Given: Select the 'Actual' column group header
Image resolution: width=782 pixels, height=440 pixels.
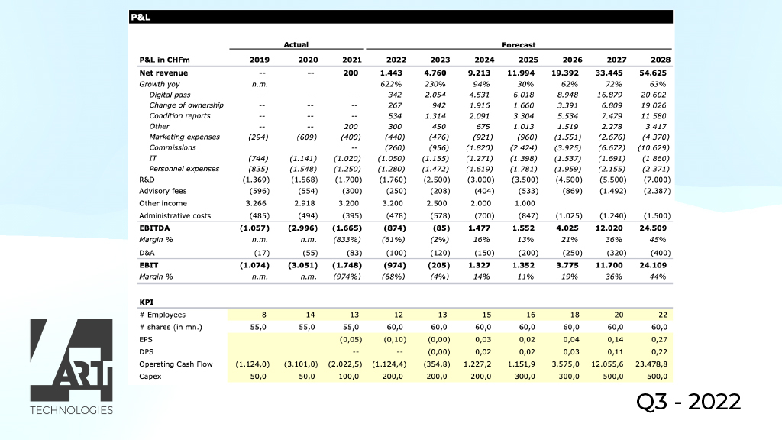Looking at the screenshot, I should (x=296, y=44).
